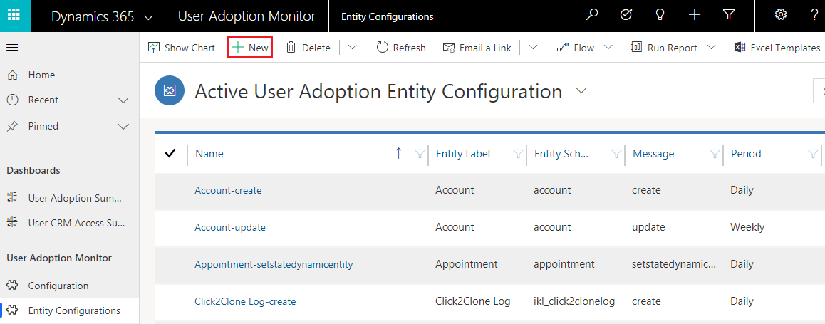Click the plus quick create icon
The image size is (825, 324).
click(695, 15)
